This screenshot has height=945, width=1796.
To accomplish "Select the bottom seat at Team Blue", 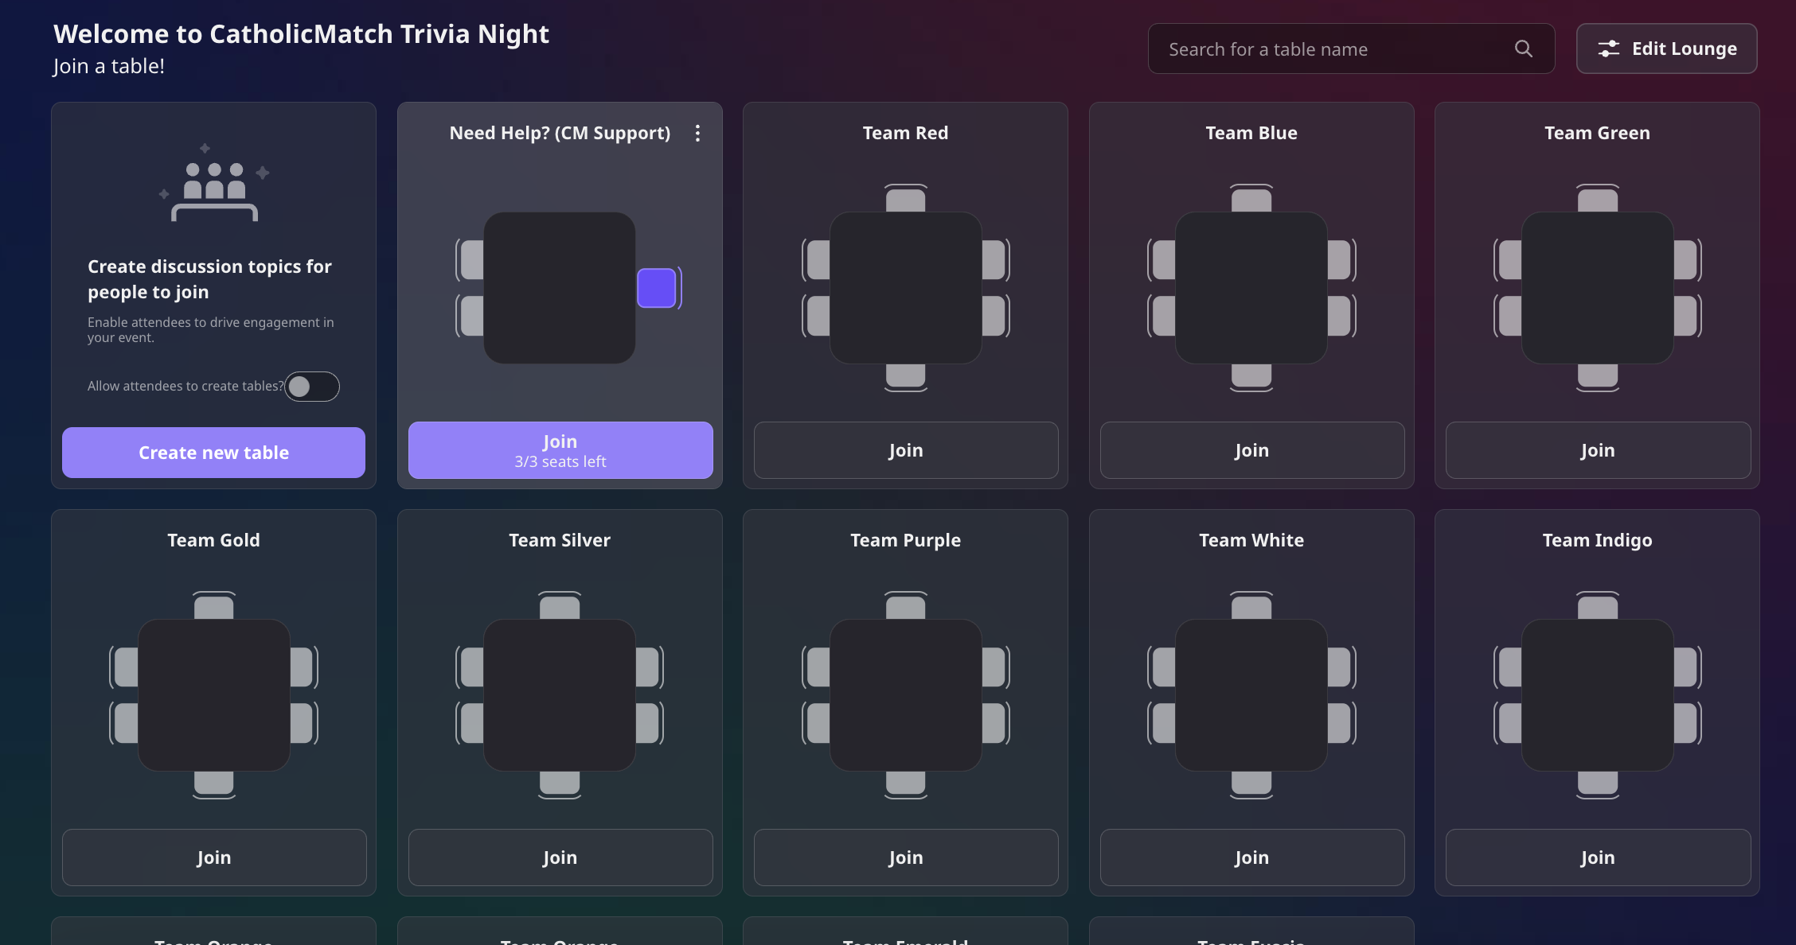I will [1251, 376].
